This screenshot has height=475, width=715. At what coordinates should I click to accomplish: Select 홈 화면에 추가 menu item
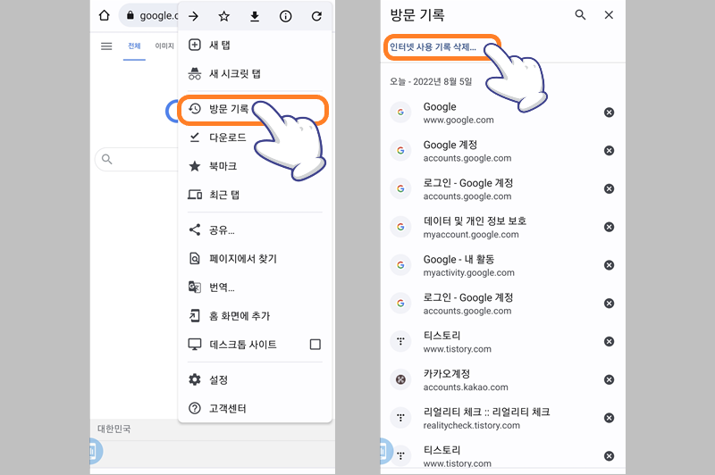click(x=255, y=315)
